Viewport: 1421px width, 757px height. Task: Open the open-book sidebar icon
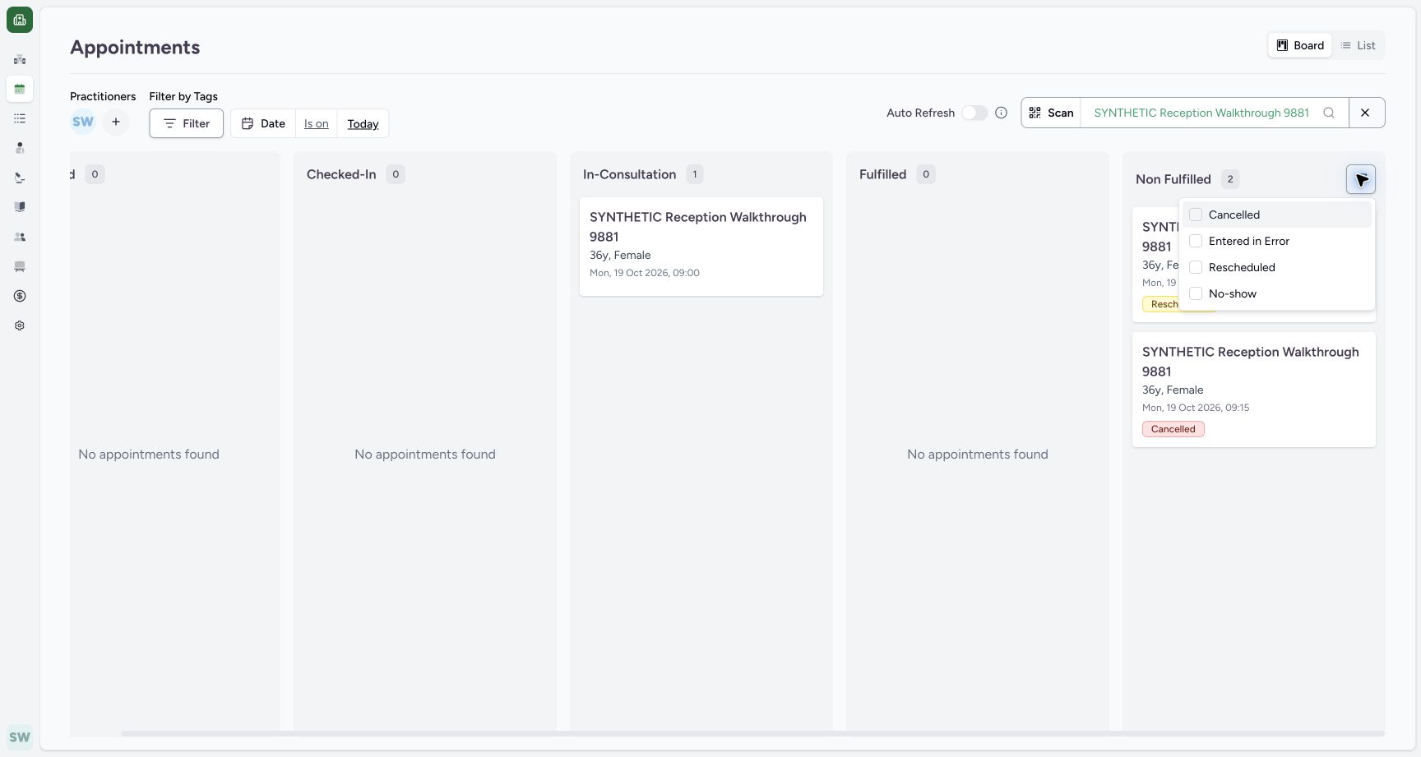tap(20, 207)
